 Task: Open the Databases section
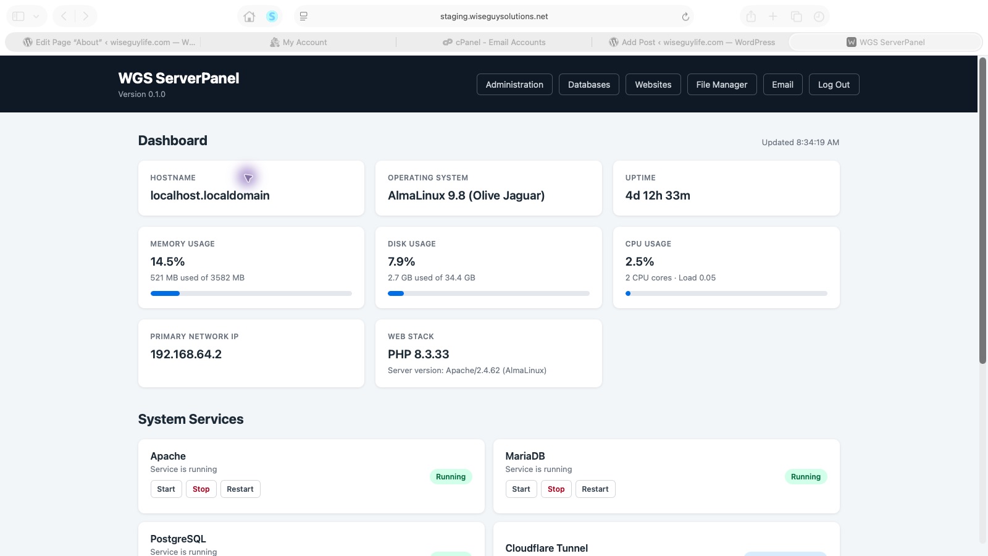pos(589,85)
